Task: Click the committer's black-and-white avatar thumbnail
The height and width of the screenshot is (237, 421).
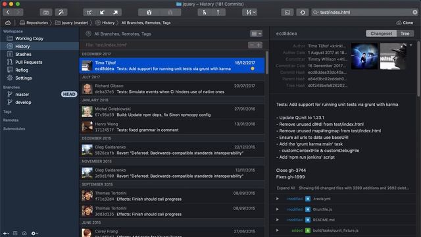Action: [393, 56]
